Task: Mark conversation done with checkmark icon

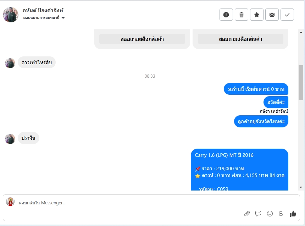Action: [287, 15]
